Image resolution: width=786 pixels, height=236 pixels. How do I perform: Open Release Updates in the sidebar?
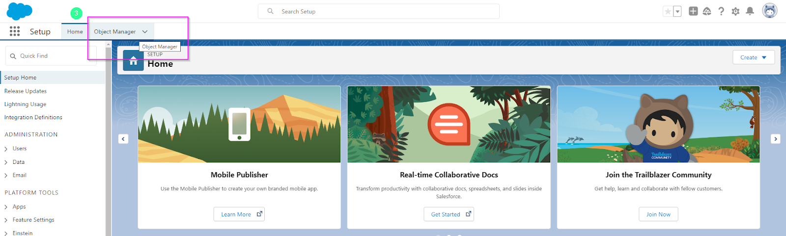(x=26, y=91)
